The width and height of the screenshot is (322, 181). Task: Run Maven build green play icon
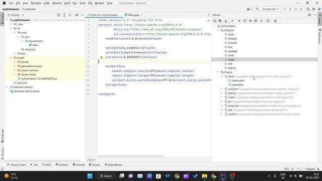239,21
